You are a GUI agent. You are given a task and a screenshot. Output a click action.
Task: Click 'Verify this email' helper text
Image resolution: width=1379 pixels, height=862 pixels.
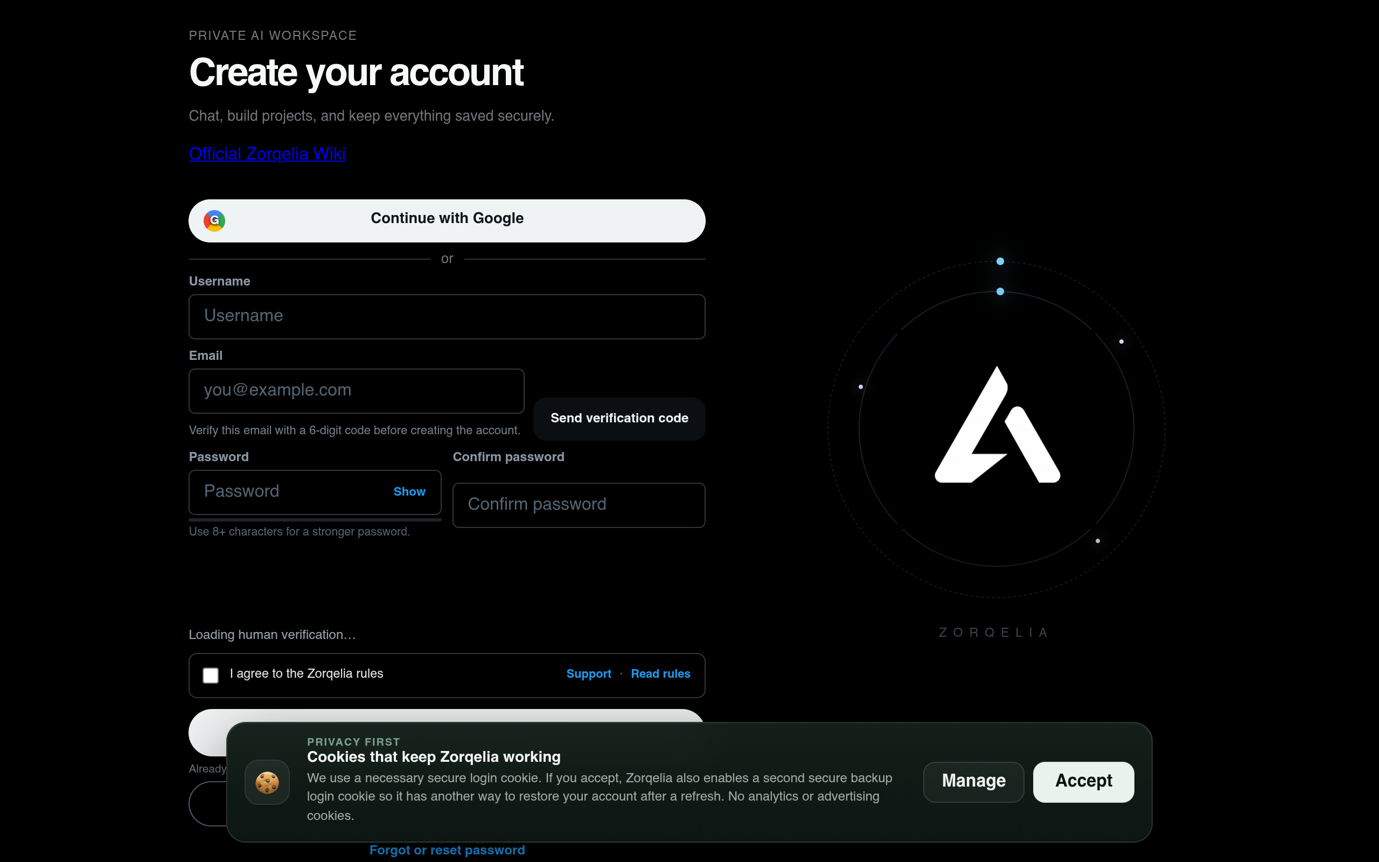(354, 430)
